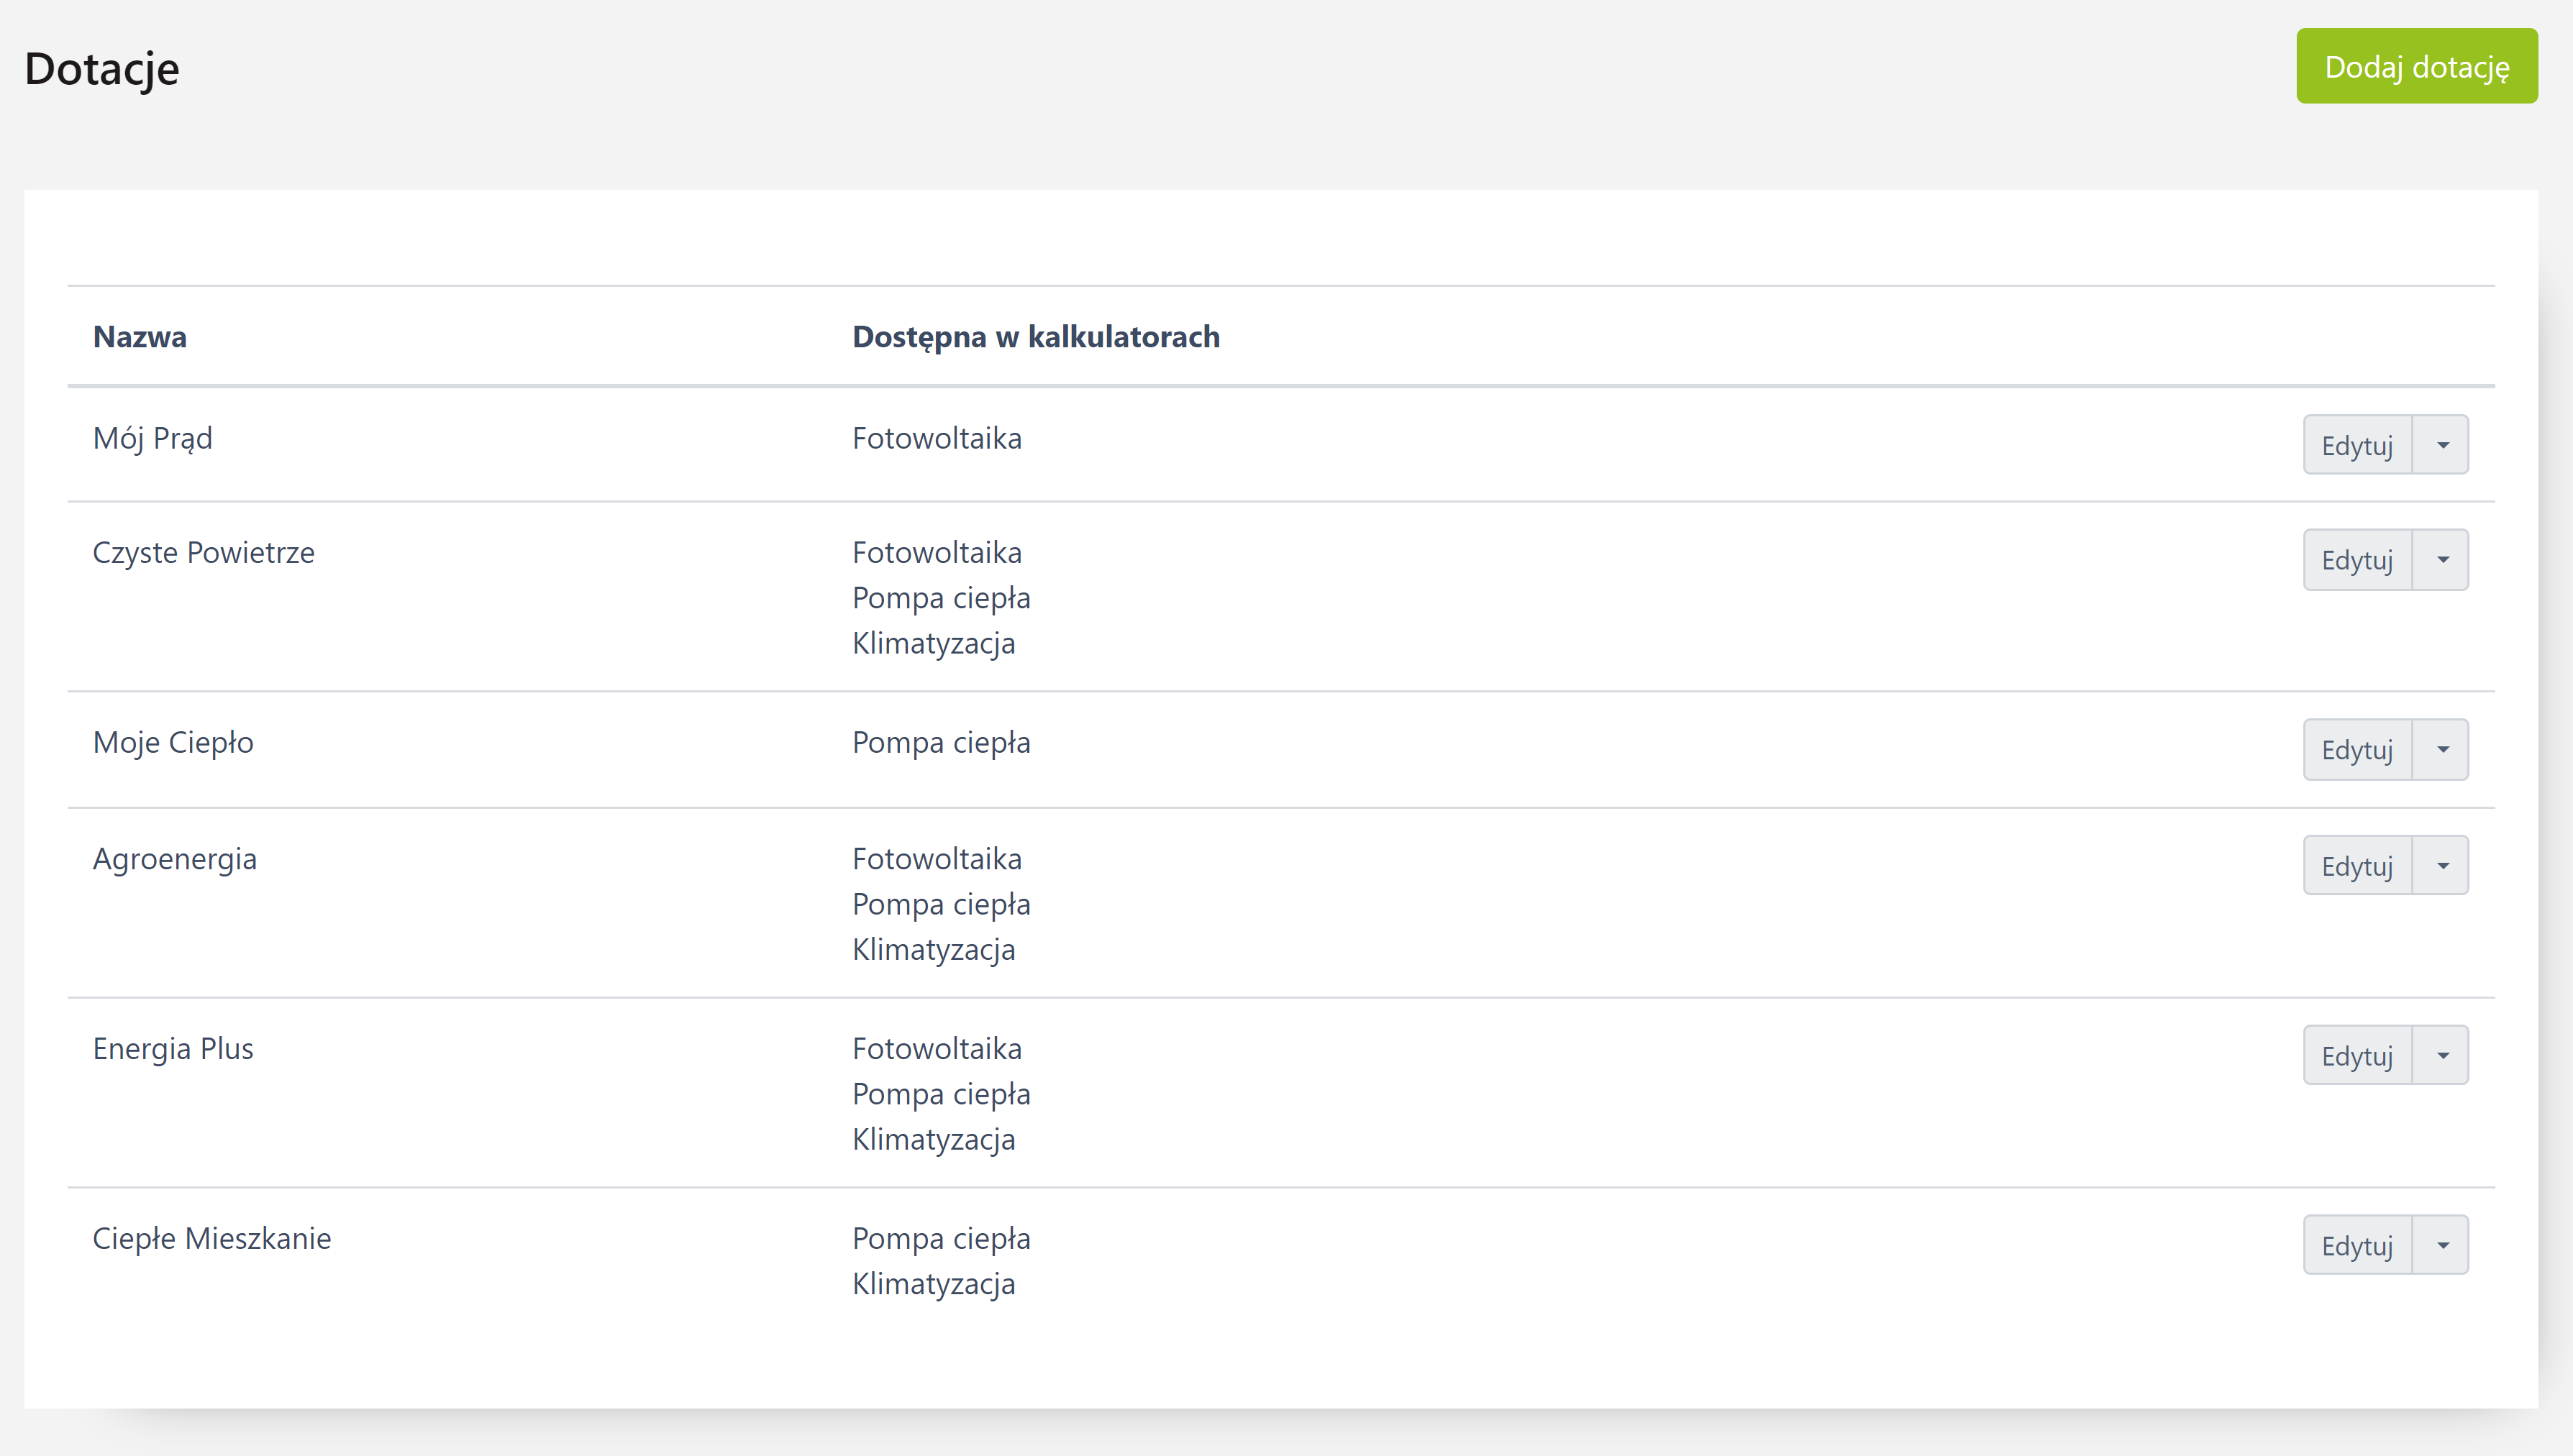The height and width of the screenshot is (1456, 2573).
Task: Expand options caret for Czyste Powietrze
Action: [x=2442, y=560]
